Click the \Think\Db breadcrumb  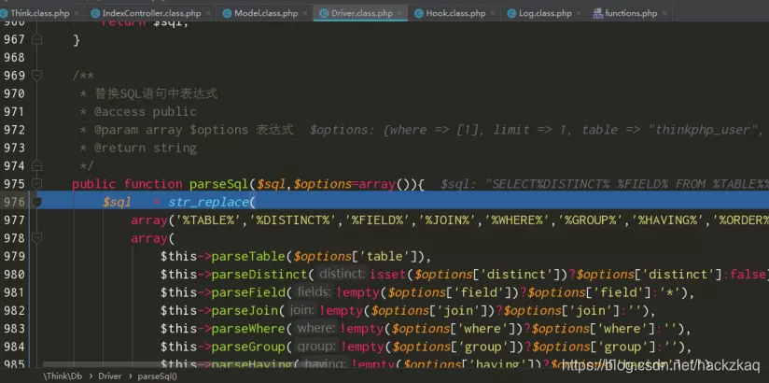63,376
